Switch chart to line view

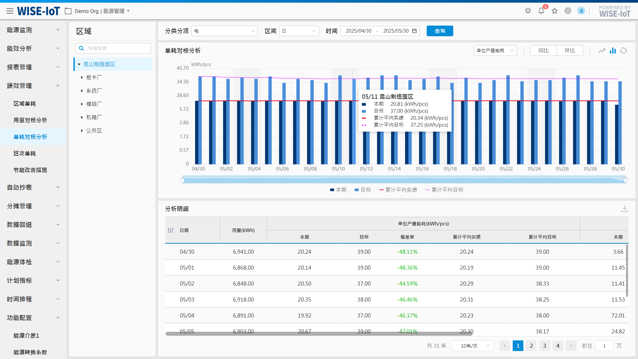click(x=602, y=51)
